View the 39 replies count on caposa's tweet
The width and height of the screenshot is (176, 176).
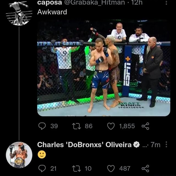pyautogui.click(x=54, y=126)
